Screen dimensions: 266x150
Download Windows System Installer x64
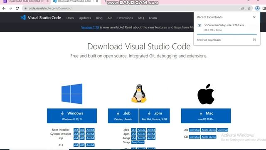(76, 134)
